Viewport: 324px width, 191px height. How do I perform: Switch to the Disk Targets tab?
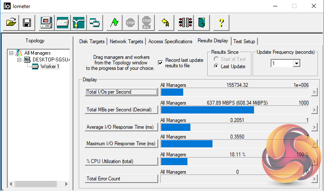(x=93, y=42)
